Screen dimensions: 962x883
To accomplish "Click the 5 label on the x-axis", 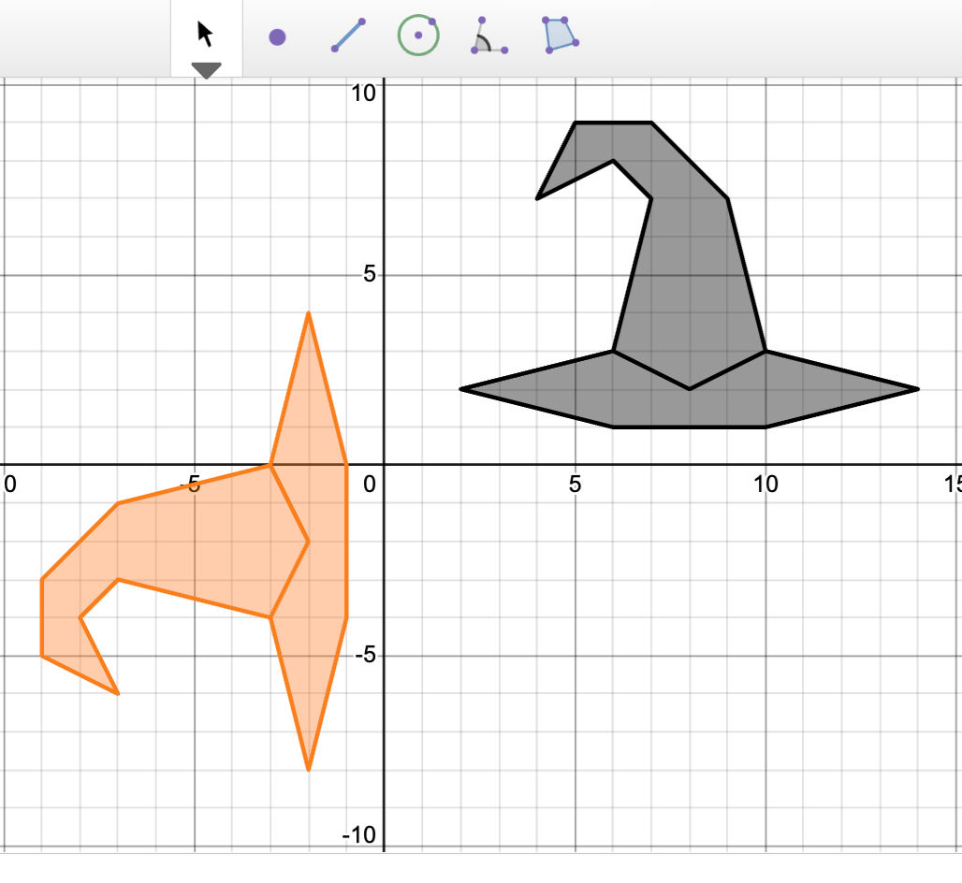I will [575, 484].
